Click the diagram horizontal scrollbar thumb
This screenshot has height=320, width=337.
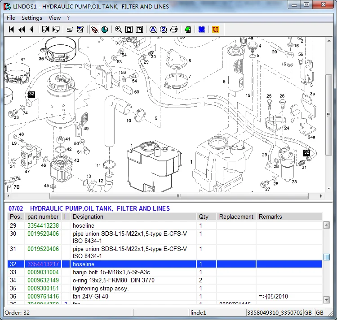[x=178, y=196]
